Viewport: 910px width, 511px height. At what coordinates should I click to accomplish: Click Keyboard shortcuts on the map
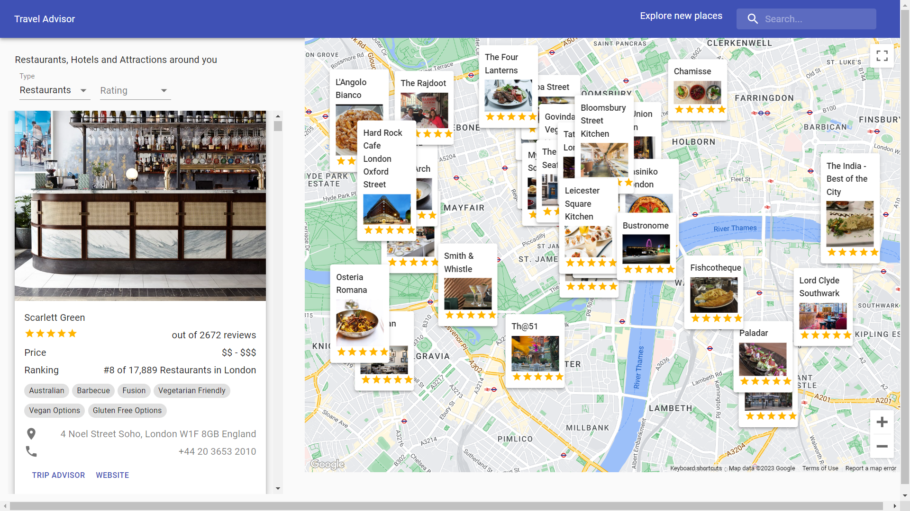tap(696, 468)
